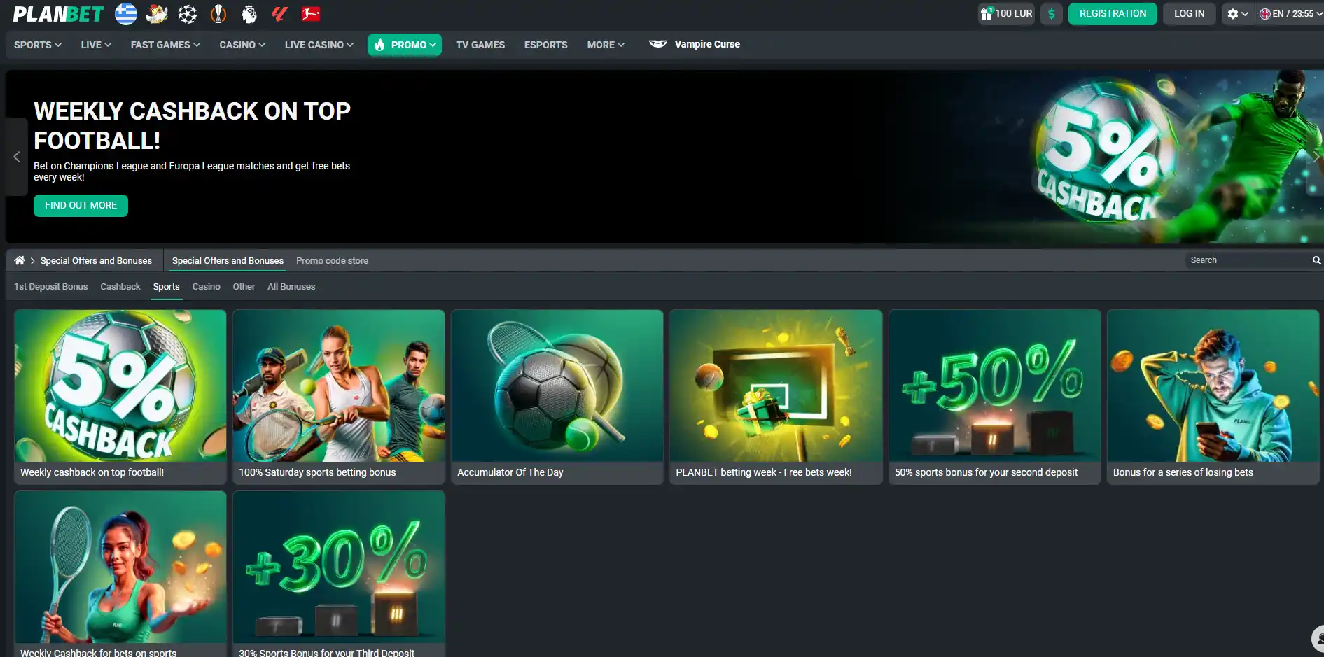
Task: Expand the Promo menu
Action: (405, 45)
